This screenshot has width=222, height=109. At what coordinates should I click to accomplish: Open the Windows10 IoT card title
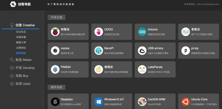click(x=114, y=99)
